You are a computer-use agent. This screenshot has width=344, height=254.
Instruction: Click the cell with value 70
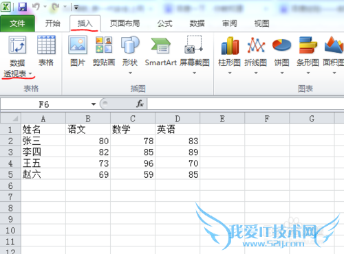tap(178, 163)
